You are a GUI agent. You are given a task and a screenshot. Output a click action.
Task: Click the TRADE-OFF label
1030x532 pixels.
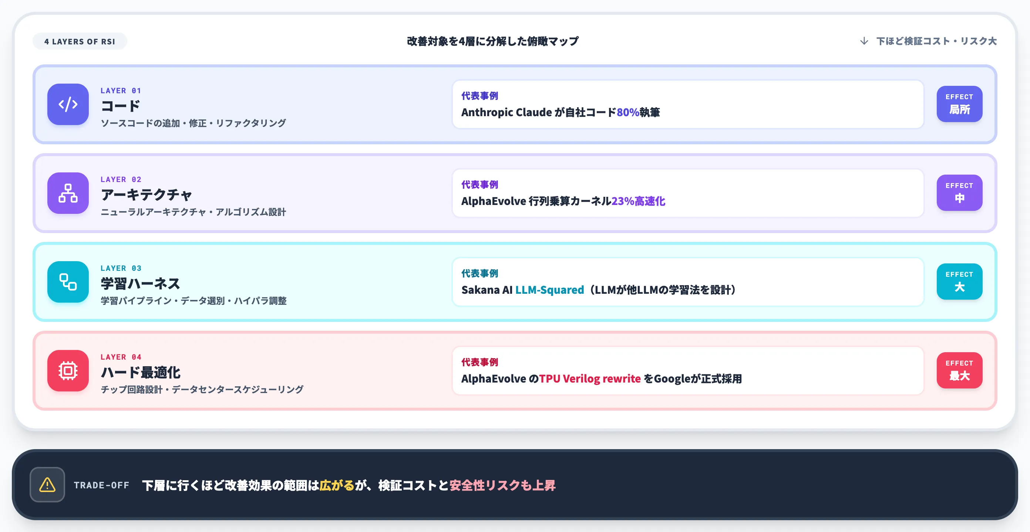[102, 485]
